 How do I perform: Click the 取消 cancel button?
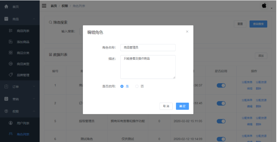[x=166, y=106]
